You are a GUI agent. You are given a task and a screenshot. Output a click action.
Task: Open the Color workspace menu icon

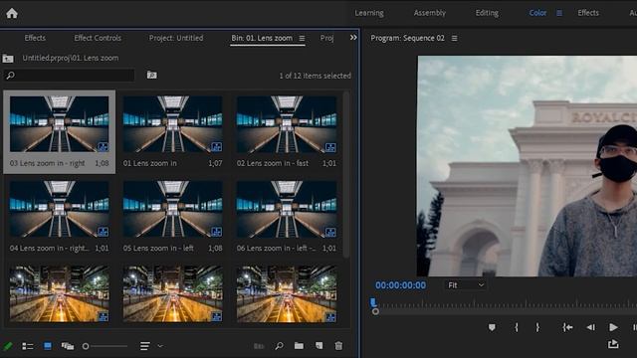coord(559,13)
